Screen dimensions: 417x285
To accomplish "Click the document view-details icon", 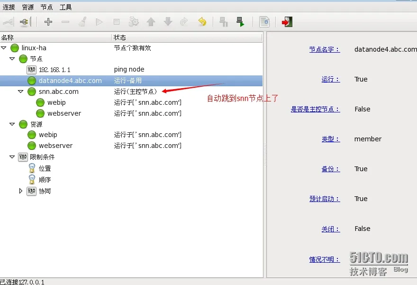I will click(264, 22).
